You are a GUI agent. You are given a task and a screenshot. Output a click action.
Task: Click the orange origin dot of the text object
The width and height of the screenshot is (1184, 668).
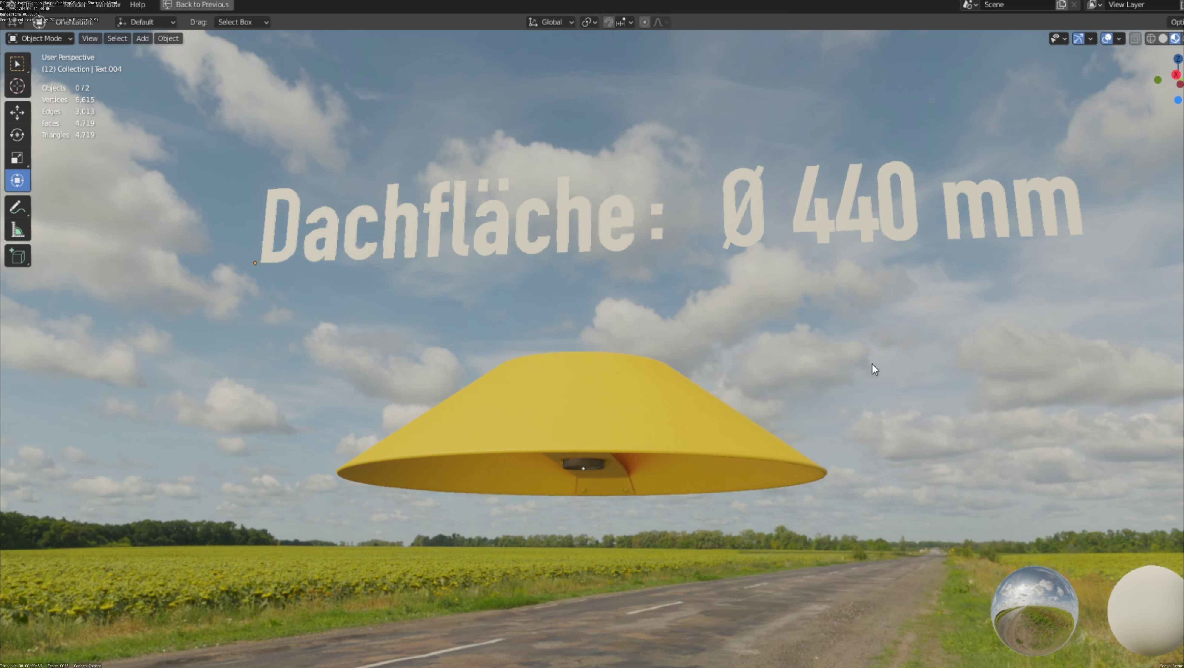tap(255, 263)
